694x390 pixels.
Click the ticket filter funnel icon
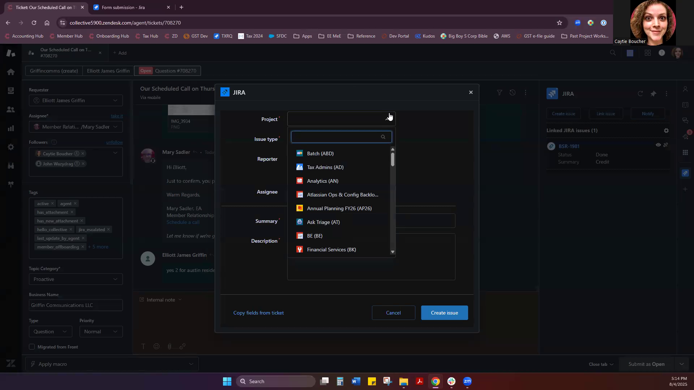tap(499, 93)
